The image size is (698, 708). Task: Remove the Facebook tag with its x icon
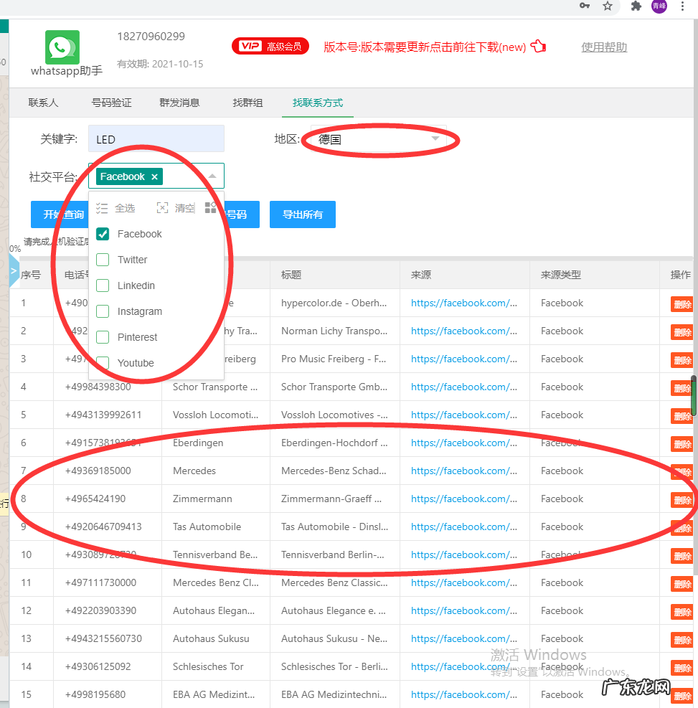[x=154, y=176]
